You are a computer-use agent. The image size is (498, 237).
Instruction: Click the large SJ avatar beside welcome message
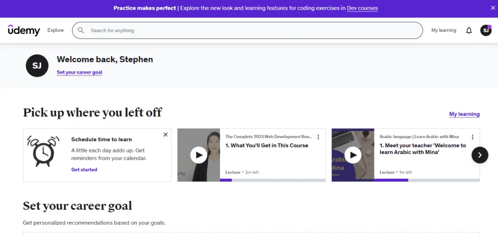point(37,66)
